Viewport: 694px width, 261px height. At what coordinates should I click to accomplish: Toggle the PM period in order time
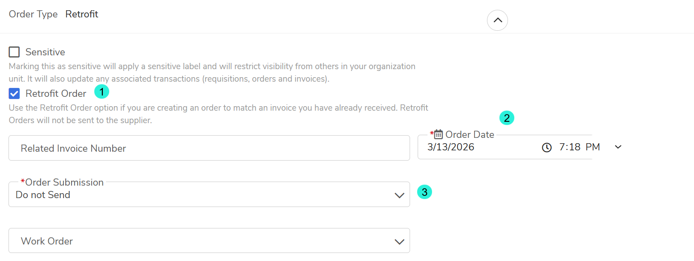592,147
